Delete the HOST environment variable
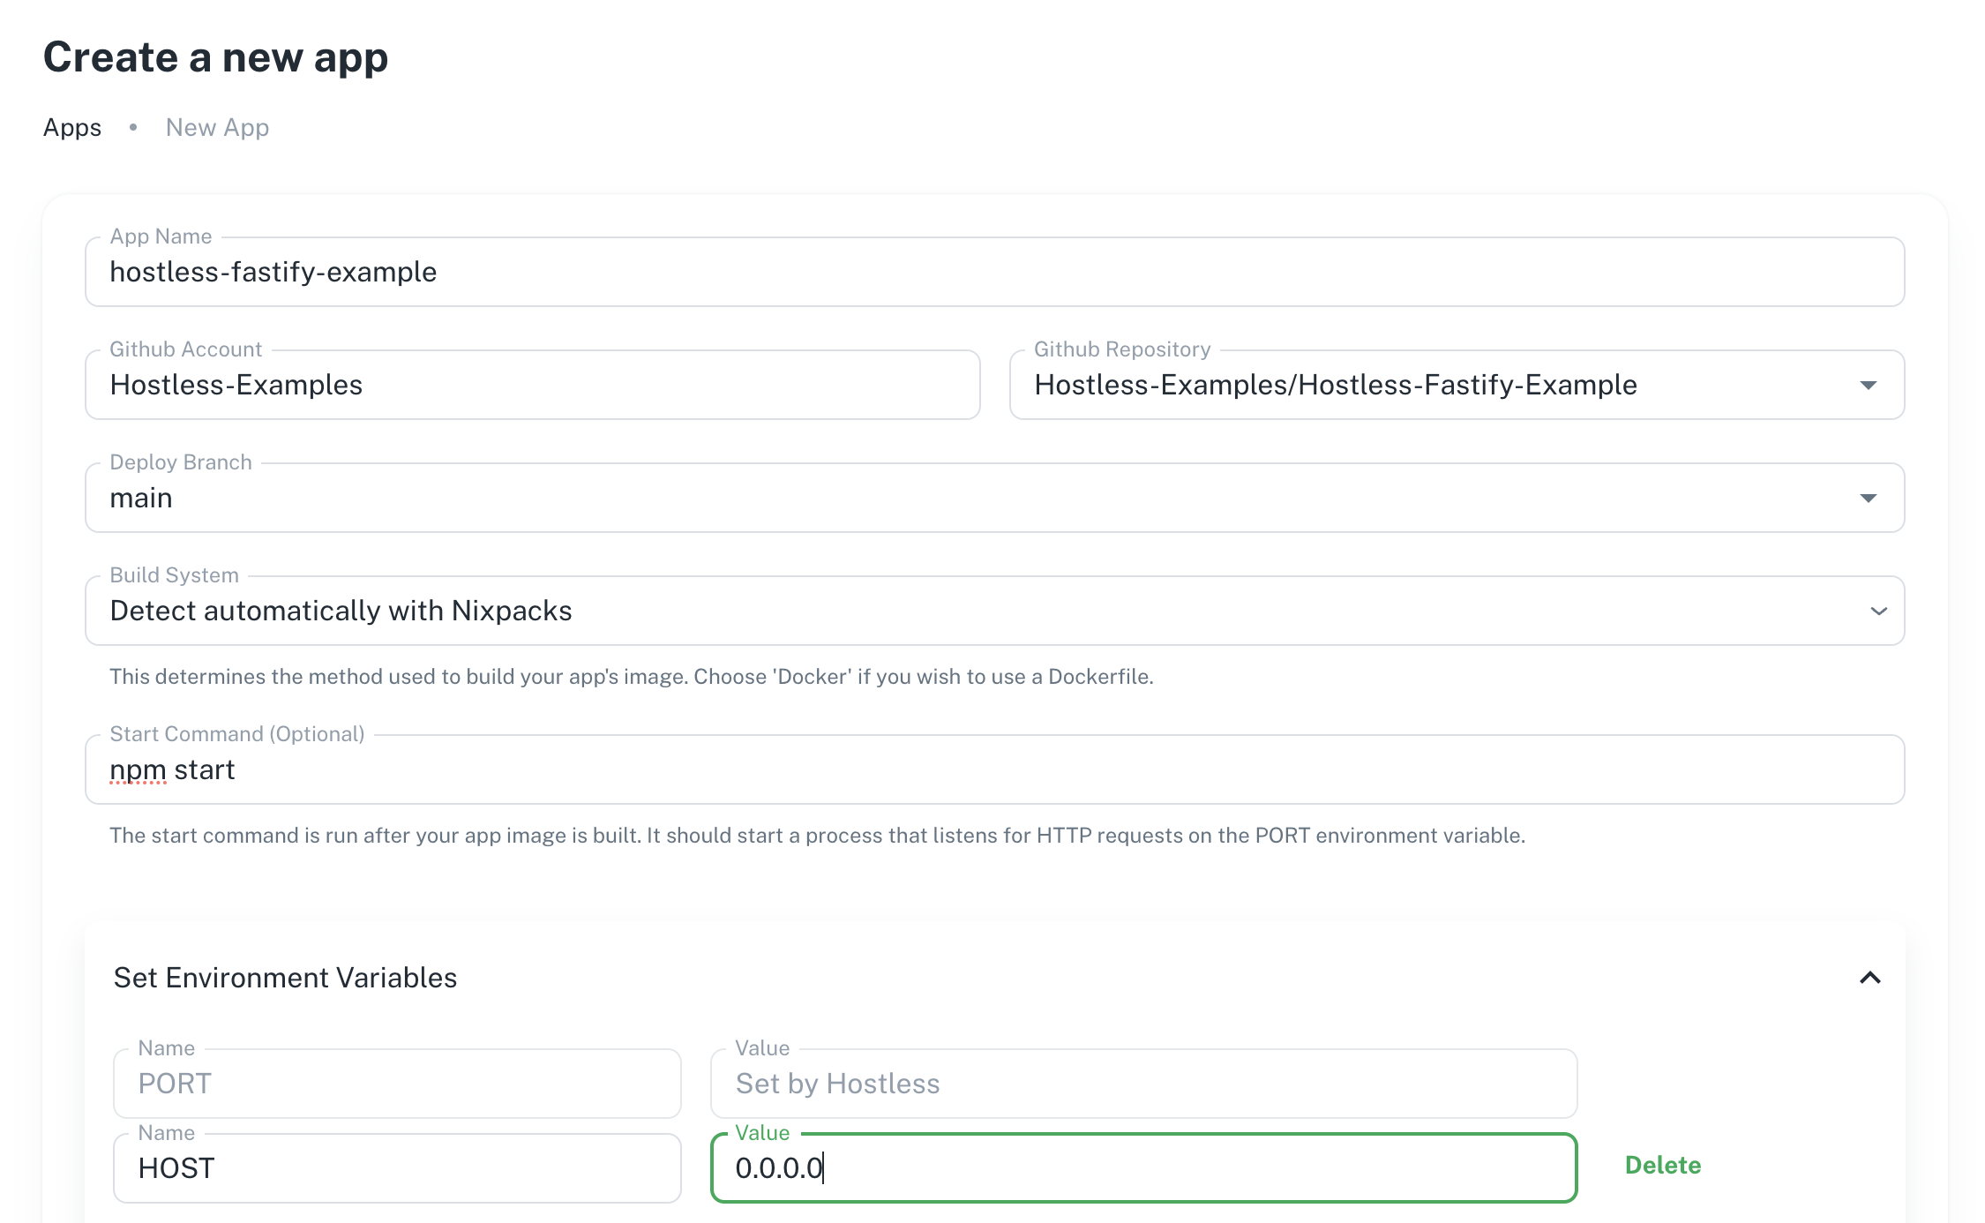Viewport: 1985px width, 1223px height. [1662, 1166]
